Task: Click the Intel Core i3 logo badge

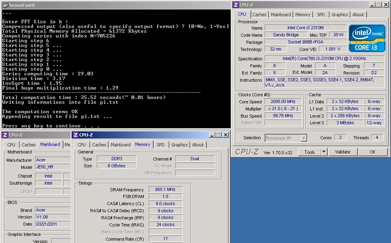Action: 367,38
